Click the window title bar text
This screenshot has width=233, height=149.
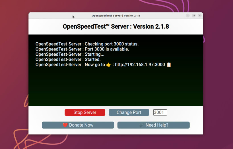click(116, 16)
